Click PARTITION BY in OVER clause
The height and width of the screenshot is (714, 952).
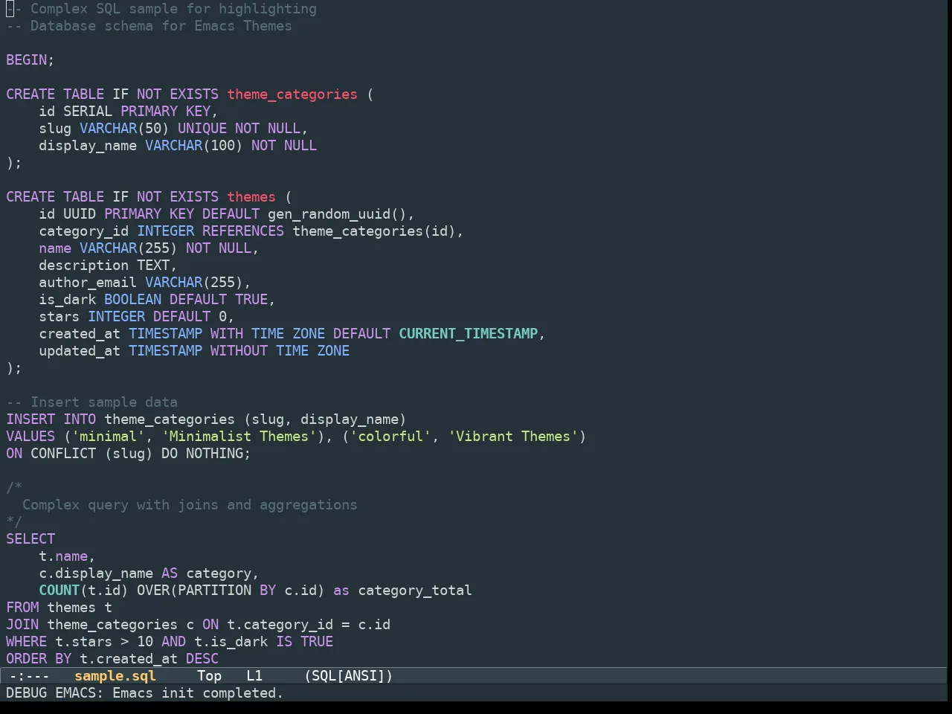click(x=227, y=590)
